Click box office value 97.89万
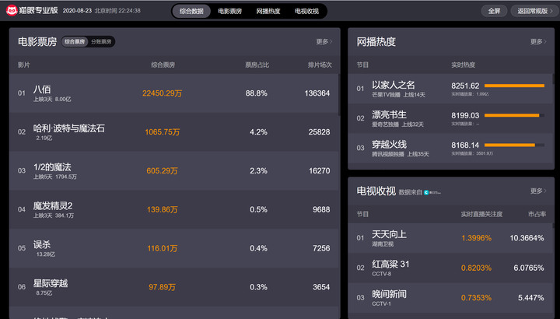 coord(162,287)
